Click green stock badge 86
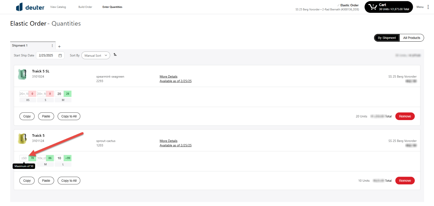The height and width of the screenshot is (206, 434). click(50, 158)
